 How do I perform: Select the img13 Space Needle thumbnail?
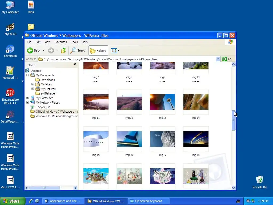pos(163,102)
